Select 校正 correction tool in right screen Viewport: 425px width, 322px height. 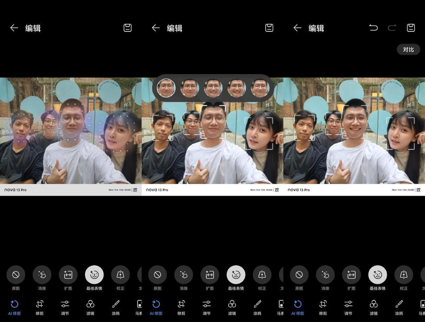coord(404,275)
